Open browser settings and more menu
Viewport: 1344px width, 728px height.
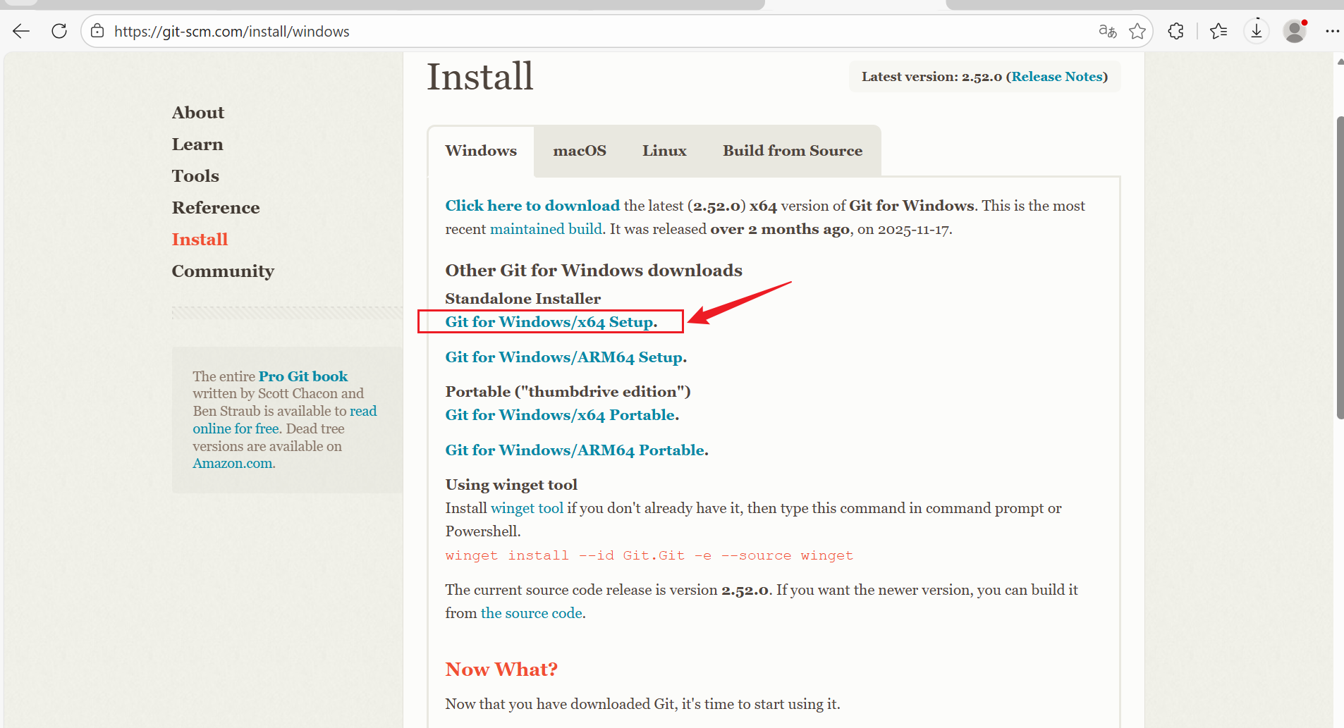[1332, 31]
